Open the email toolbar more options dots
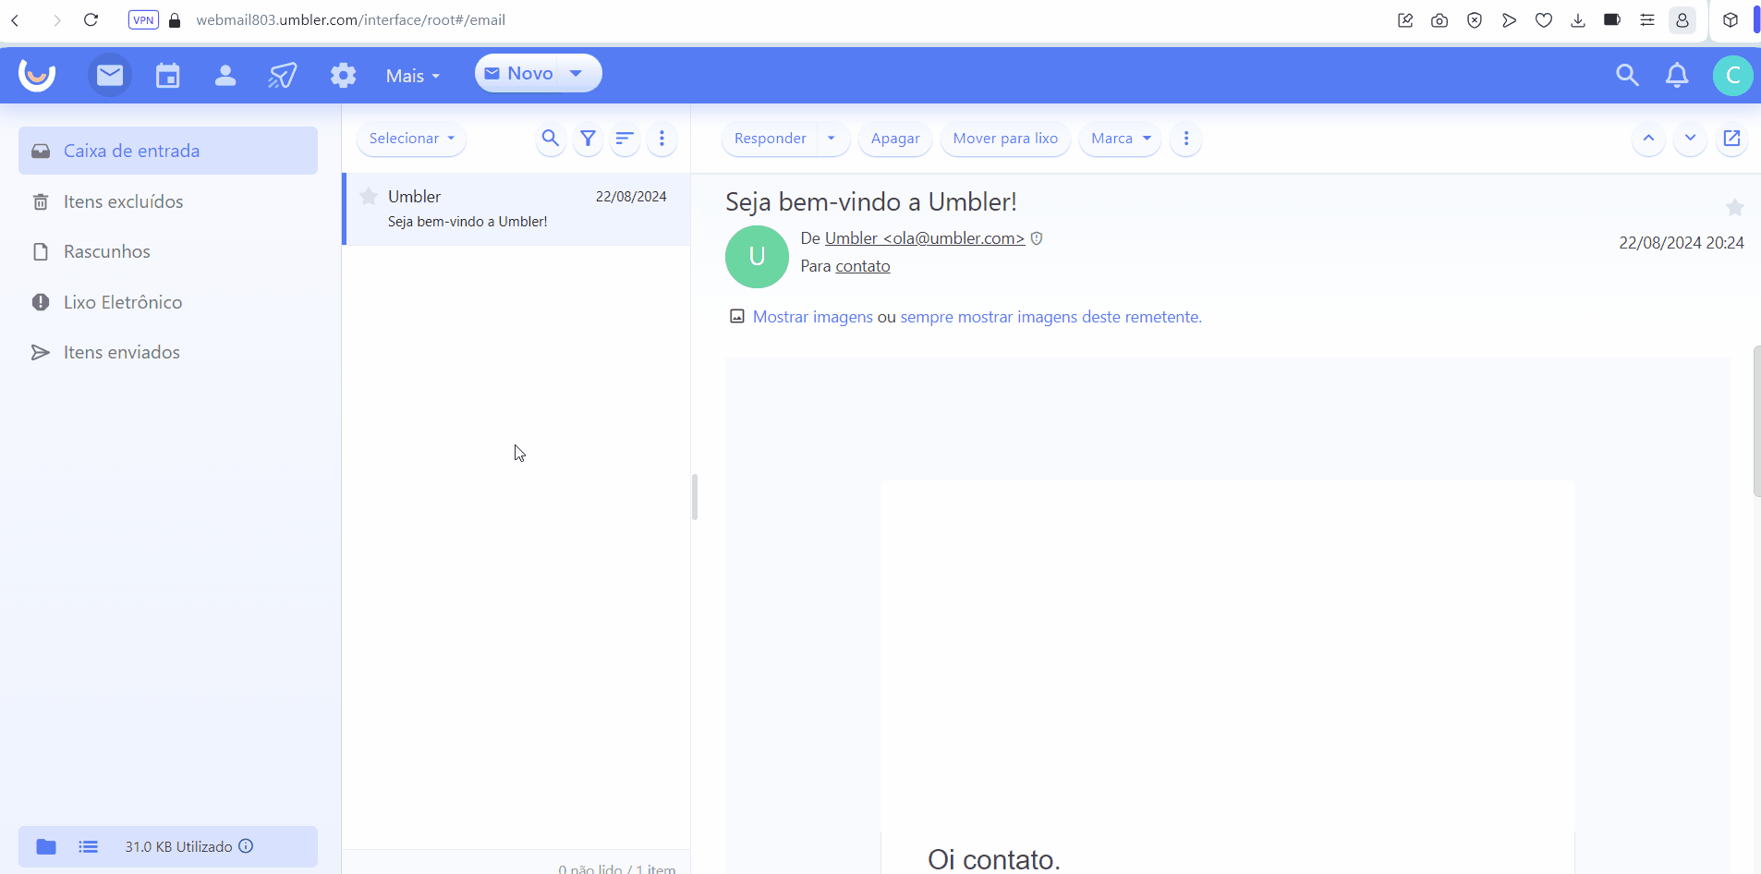Screen dimensions: 1761x874 1186,139
